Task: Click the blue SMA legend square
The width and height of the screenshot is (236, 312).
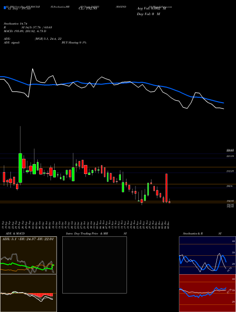Action: [5, 8]
